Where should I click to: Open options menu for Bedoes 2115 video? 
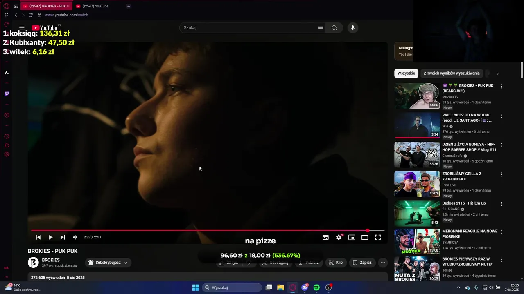(x=502, y=204)
